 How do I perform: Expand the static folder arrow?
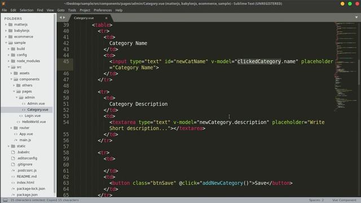pyautogui.click(x=9, y=146)
